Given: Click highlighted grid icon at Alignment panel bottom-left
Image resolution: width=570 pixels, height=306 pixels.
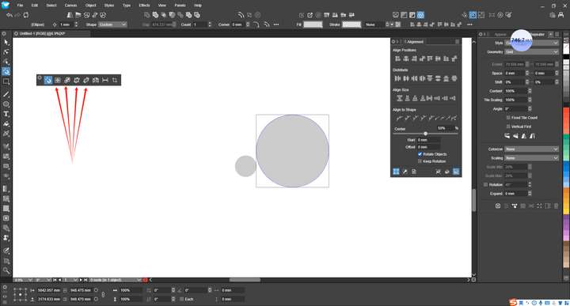Looking at the screenshot, I should click(x=396, y=172).
